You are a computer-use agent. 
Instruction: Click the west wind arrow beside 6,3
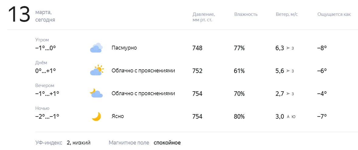pyautogui.click(x=288, y=48)
